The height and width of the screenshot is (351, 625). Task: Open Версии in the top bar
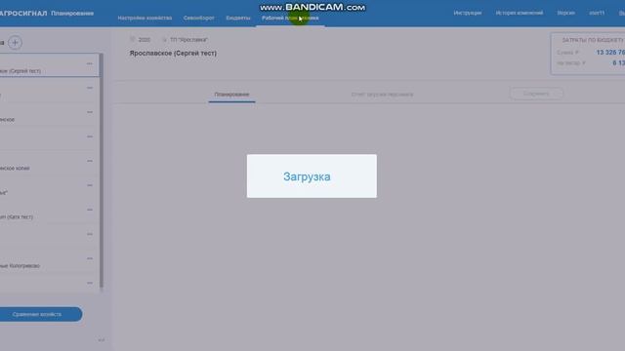566,13
